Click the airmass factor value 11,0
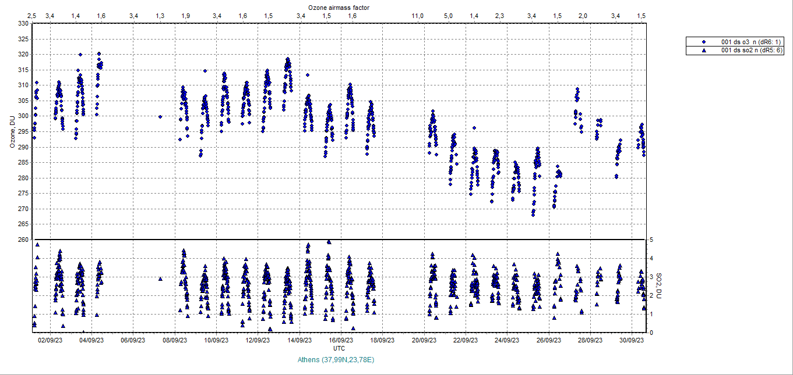Viewport: 793px width, 375px height. pos(417,16)
